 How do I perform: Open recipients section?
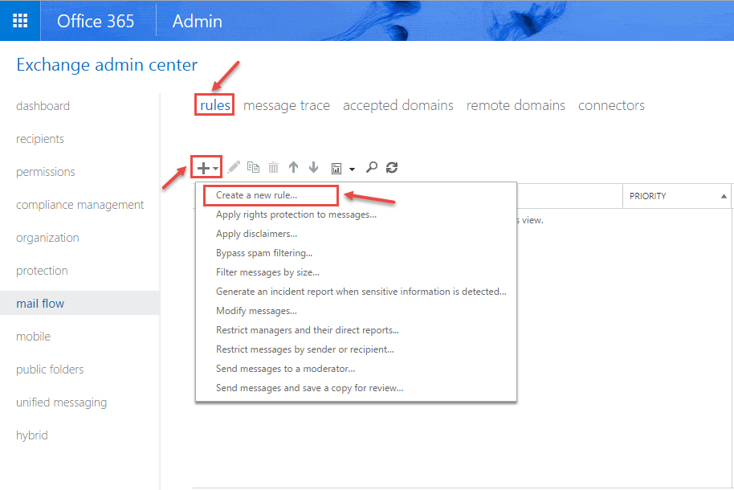pyautogui.click(x=40, y=139)
